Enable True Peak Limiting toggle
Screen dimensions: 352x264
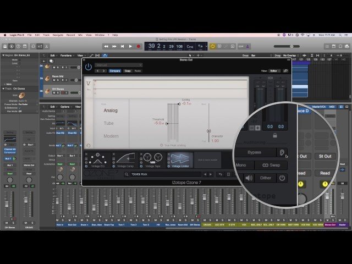point(161,145)
